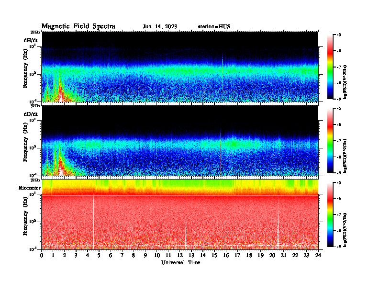Click hour tick label "6" on time axis
The height and width of the screenshot is (293, 379).
pyautogui.click(x=111, y=255)
